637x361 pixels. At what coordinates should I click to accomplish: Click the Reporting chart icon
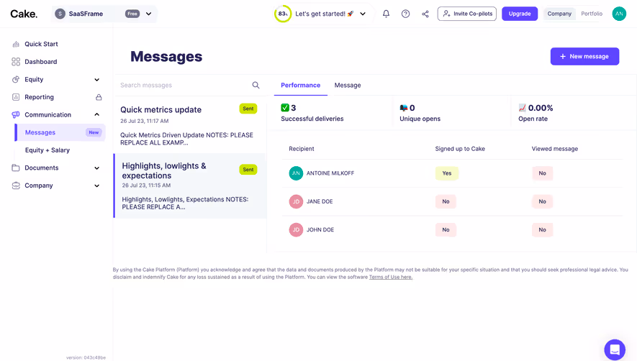(x=16, y=97)
